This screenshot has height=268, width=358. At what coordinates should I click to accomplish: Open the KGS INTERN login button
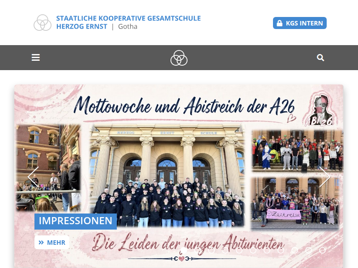pyautogui.click(x=300, y=23)
